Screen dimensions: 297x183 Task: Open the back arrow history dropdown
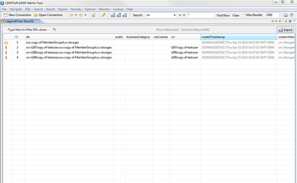pyautogui.click(x=76, y=15)
